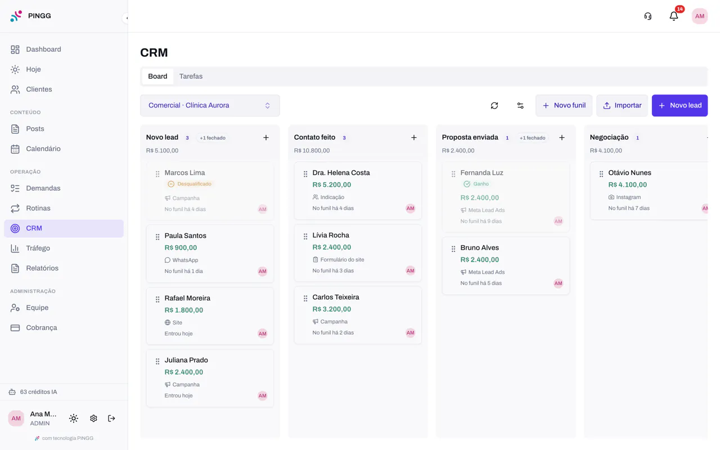The height and width of the screenshot is (450, 720).
Task: Open Demandas in the sidebar
Action: pos(64,188)
